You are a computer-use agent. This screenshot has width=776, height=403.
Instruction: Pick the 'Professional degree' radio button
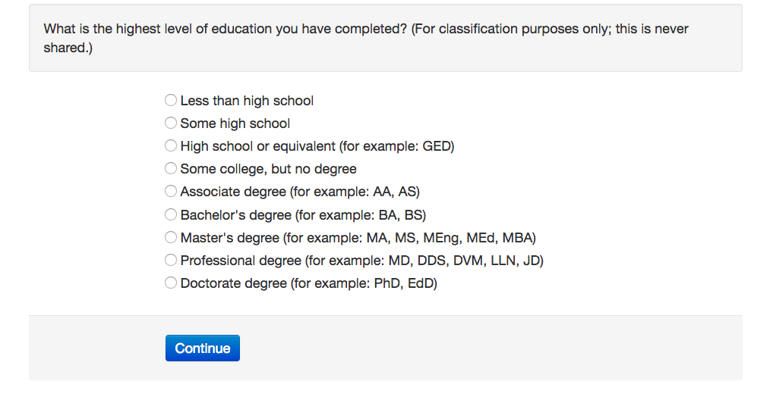coord(171,260)
